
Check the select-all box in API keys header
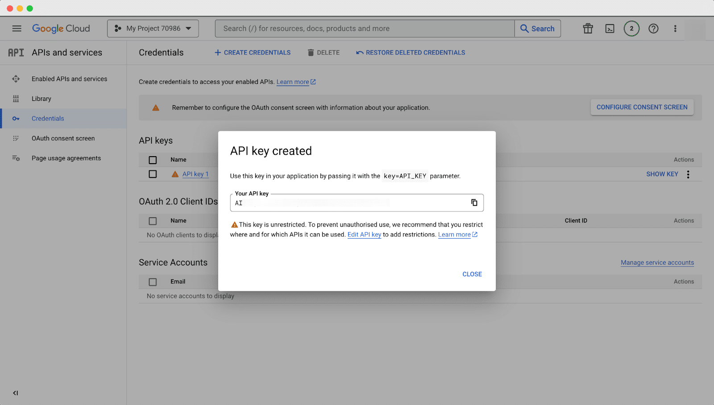click(153, 159)
